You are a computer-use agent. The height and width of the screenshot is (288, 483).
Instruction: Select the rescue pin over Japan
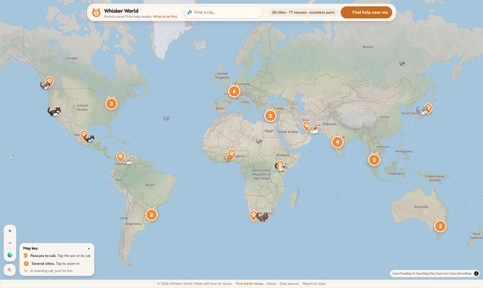[x=428, y=108]
